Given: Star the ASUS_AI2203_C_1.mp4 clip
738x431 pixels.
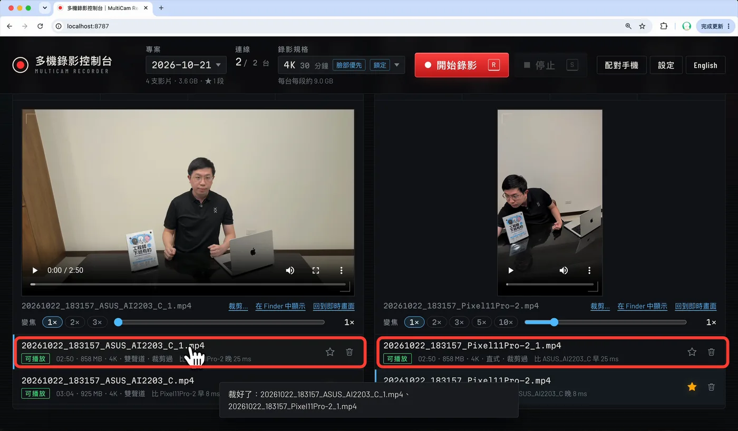Looking at the screenshot, I should pyautogui.click(x=330, y=352).
